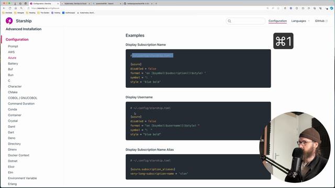Open the Kubernetes DevO... bookmark

86,13
